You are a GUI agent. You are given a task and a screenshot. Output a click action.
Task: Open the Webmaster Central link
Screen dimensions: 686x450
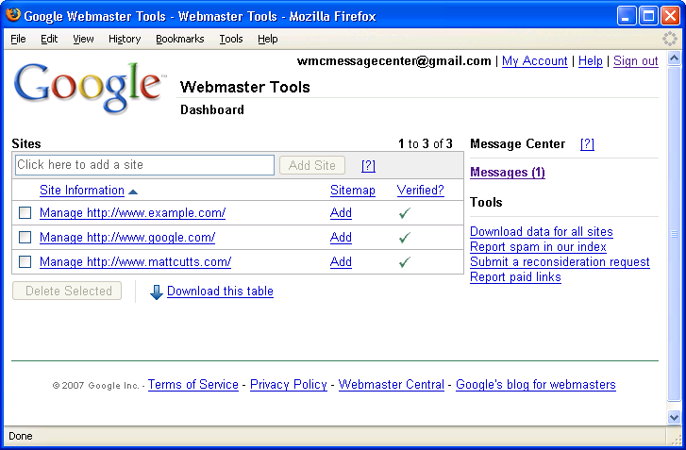click(392, 384)
